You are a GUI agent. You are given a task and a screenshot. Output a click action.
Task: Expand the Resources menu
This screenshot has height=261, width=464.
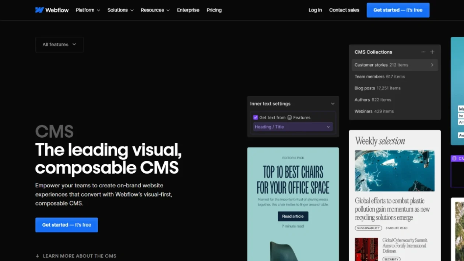[155, 10]
